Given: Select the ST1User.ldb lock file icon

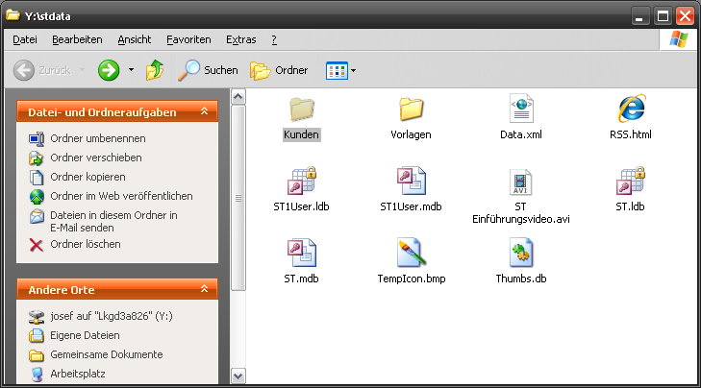Looking at the screenshot, I should point(302,181).
